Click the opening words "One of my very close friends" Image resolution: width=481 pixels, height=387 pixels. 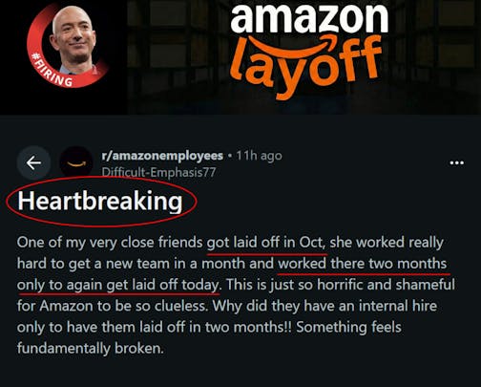(x=110, y=243)
